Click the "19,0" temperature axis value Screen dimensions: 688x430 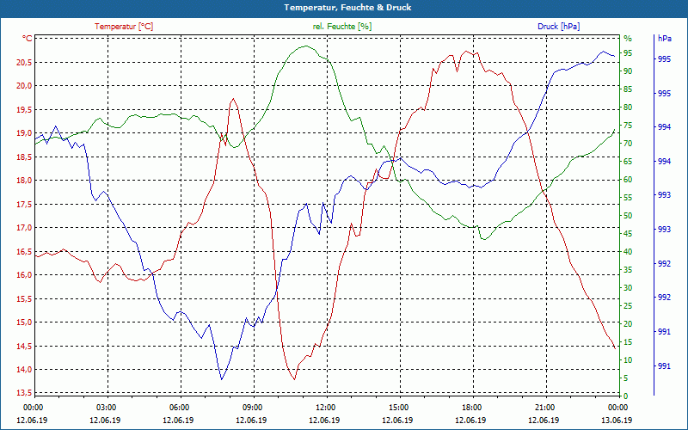coord(24,133)
